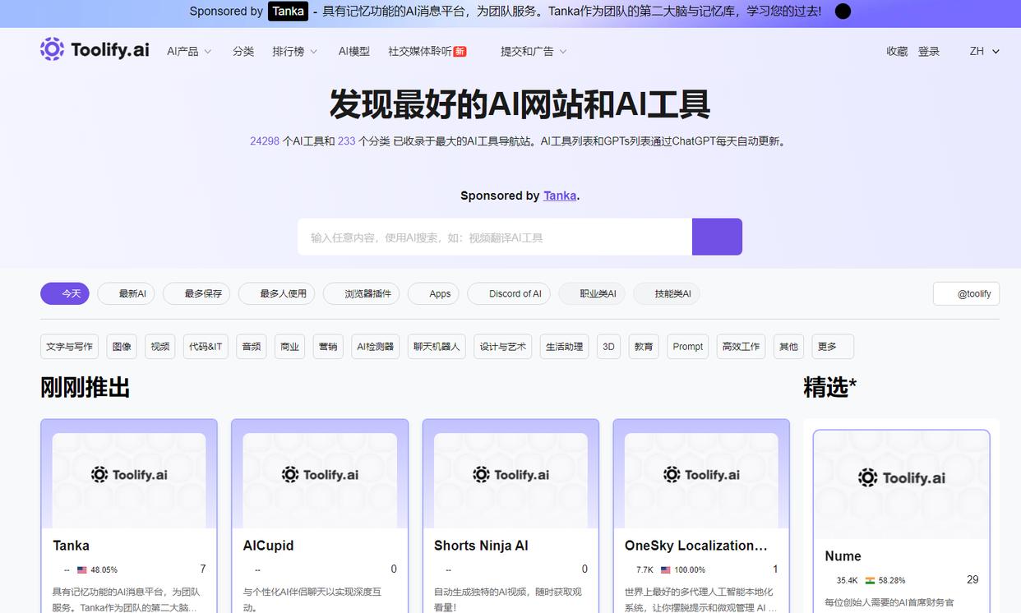Click the US flag on the OneSky card

[666, 569]
